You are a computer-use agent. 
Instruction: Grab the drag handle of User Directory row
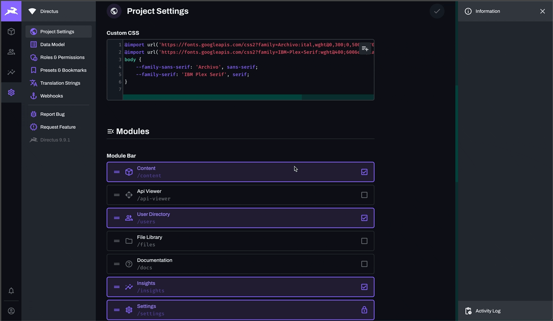[117, 218]
